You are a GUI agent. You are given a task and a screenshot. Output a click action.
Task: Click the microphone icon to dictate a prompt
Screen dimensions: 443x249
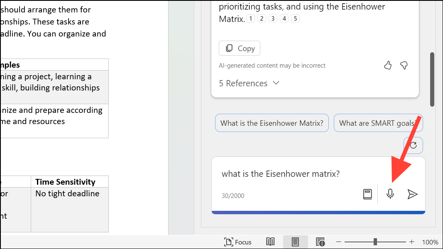point(390,194)
